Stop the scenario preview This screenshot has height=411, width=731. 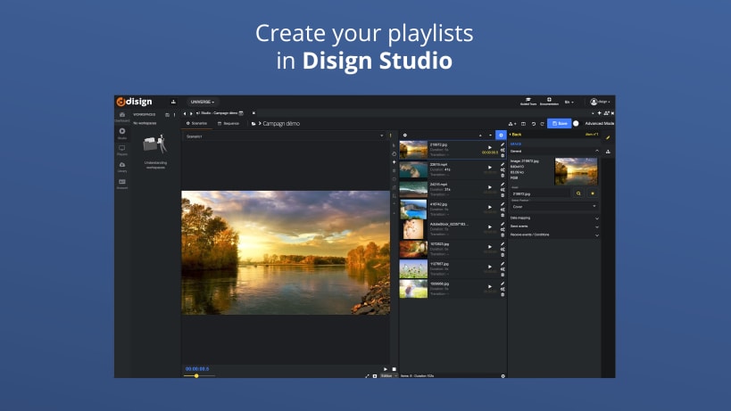[394, 369]
